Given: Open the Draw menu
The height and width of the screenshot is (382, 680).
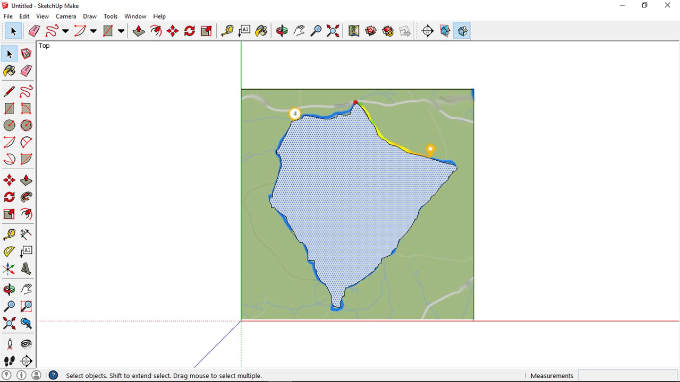Looking at the screenshot, I should [90, 16].
